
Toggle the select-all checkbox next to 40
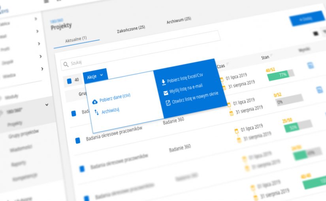coord(70,81)
